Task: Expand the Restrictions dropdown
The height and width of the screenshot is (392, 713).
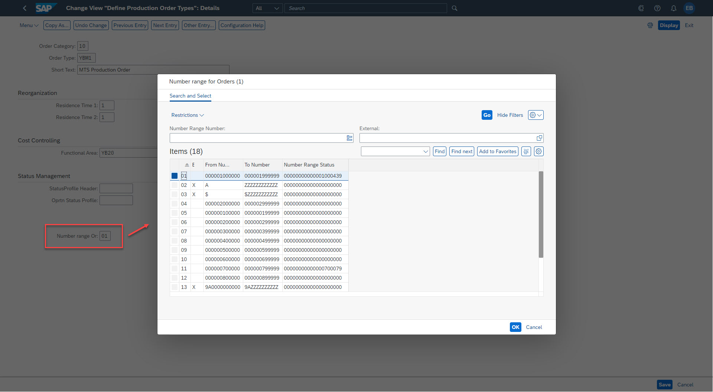Action: pyautogui.click(x=188, y=115)
